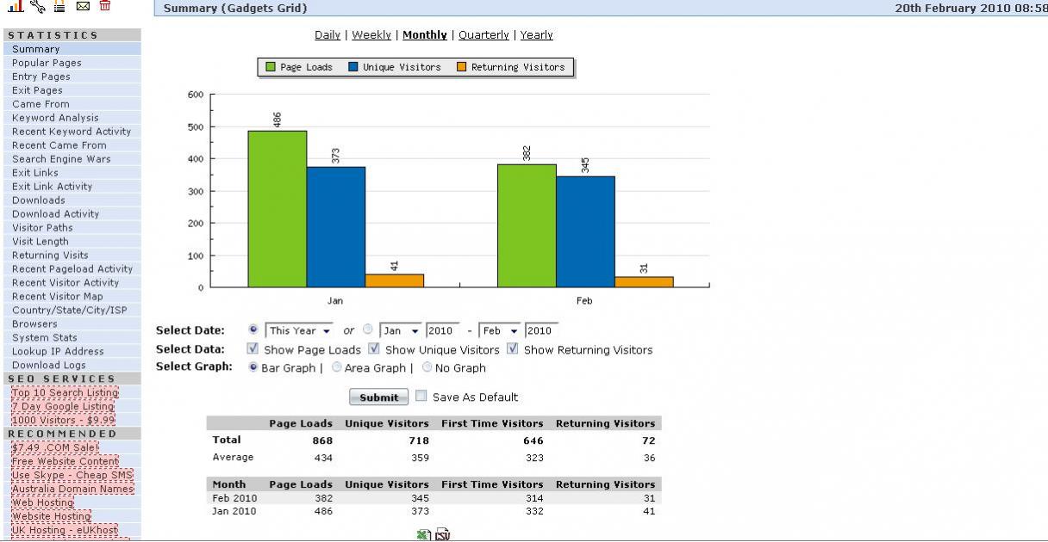Open Popular Pages in sidebar

(x=72, y=63)
